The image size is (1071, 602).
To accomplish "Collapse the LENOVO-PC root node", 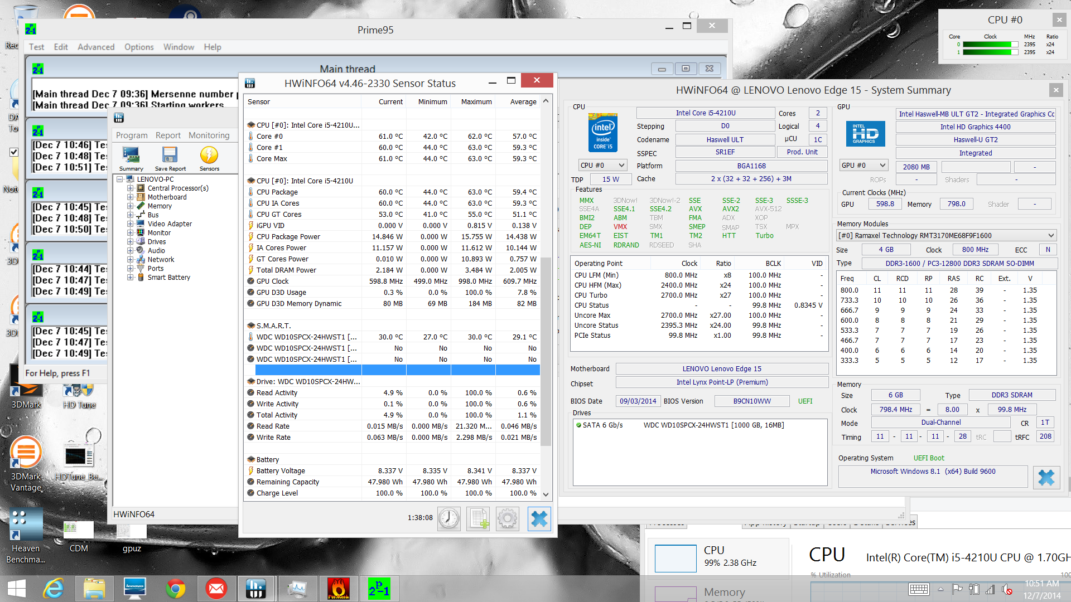I will coord(119,179).
